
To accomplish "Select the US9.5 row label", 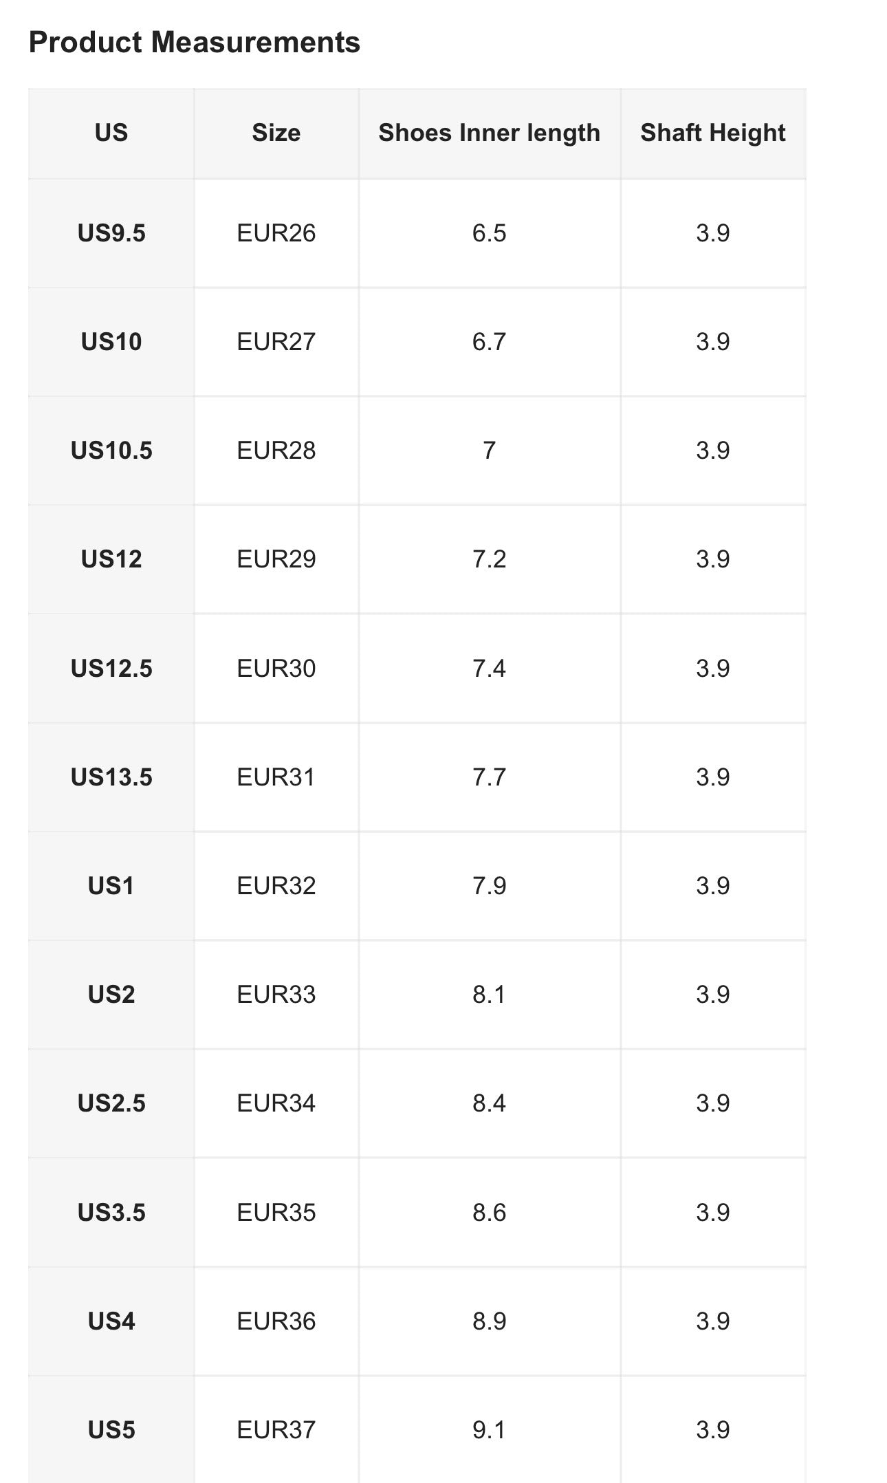I will click(x=111, y=233).
